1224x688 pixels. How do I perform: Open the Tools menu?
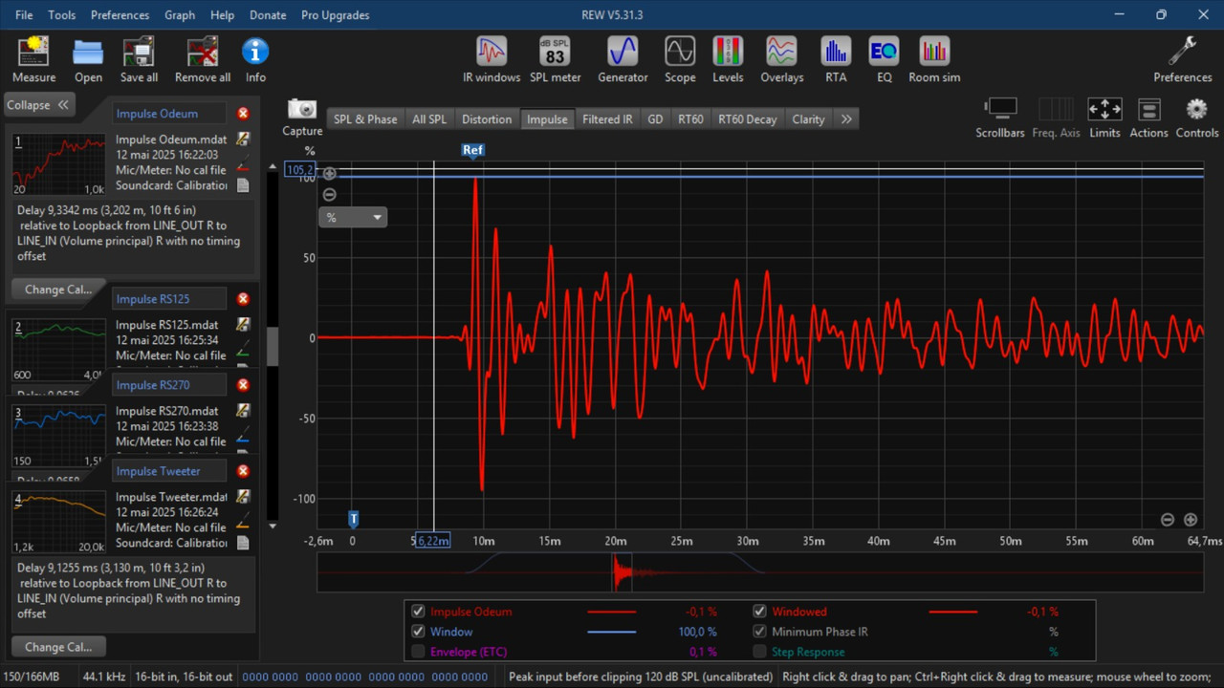(x=62, y=15)
